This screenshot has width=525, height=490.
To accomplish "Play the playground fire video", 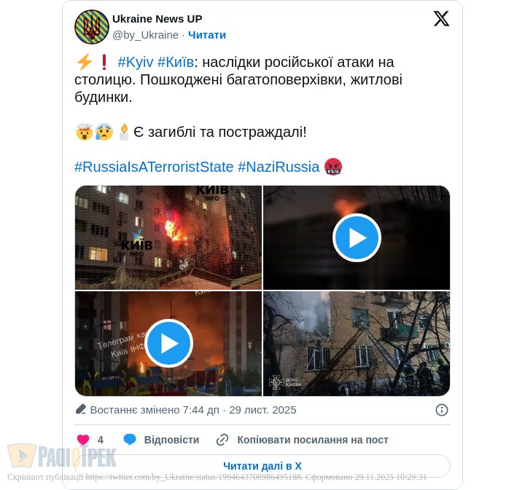I will tap(168, 343).
